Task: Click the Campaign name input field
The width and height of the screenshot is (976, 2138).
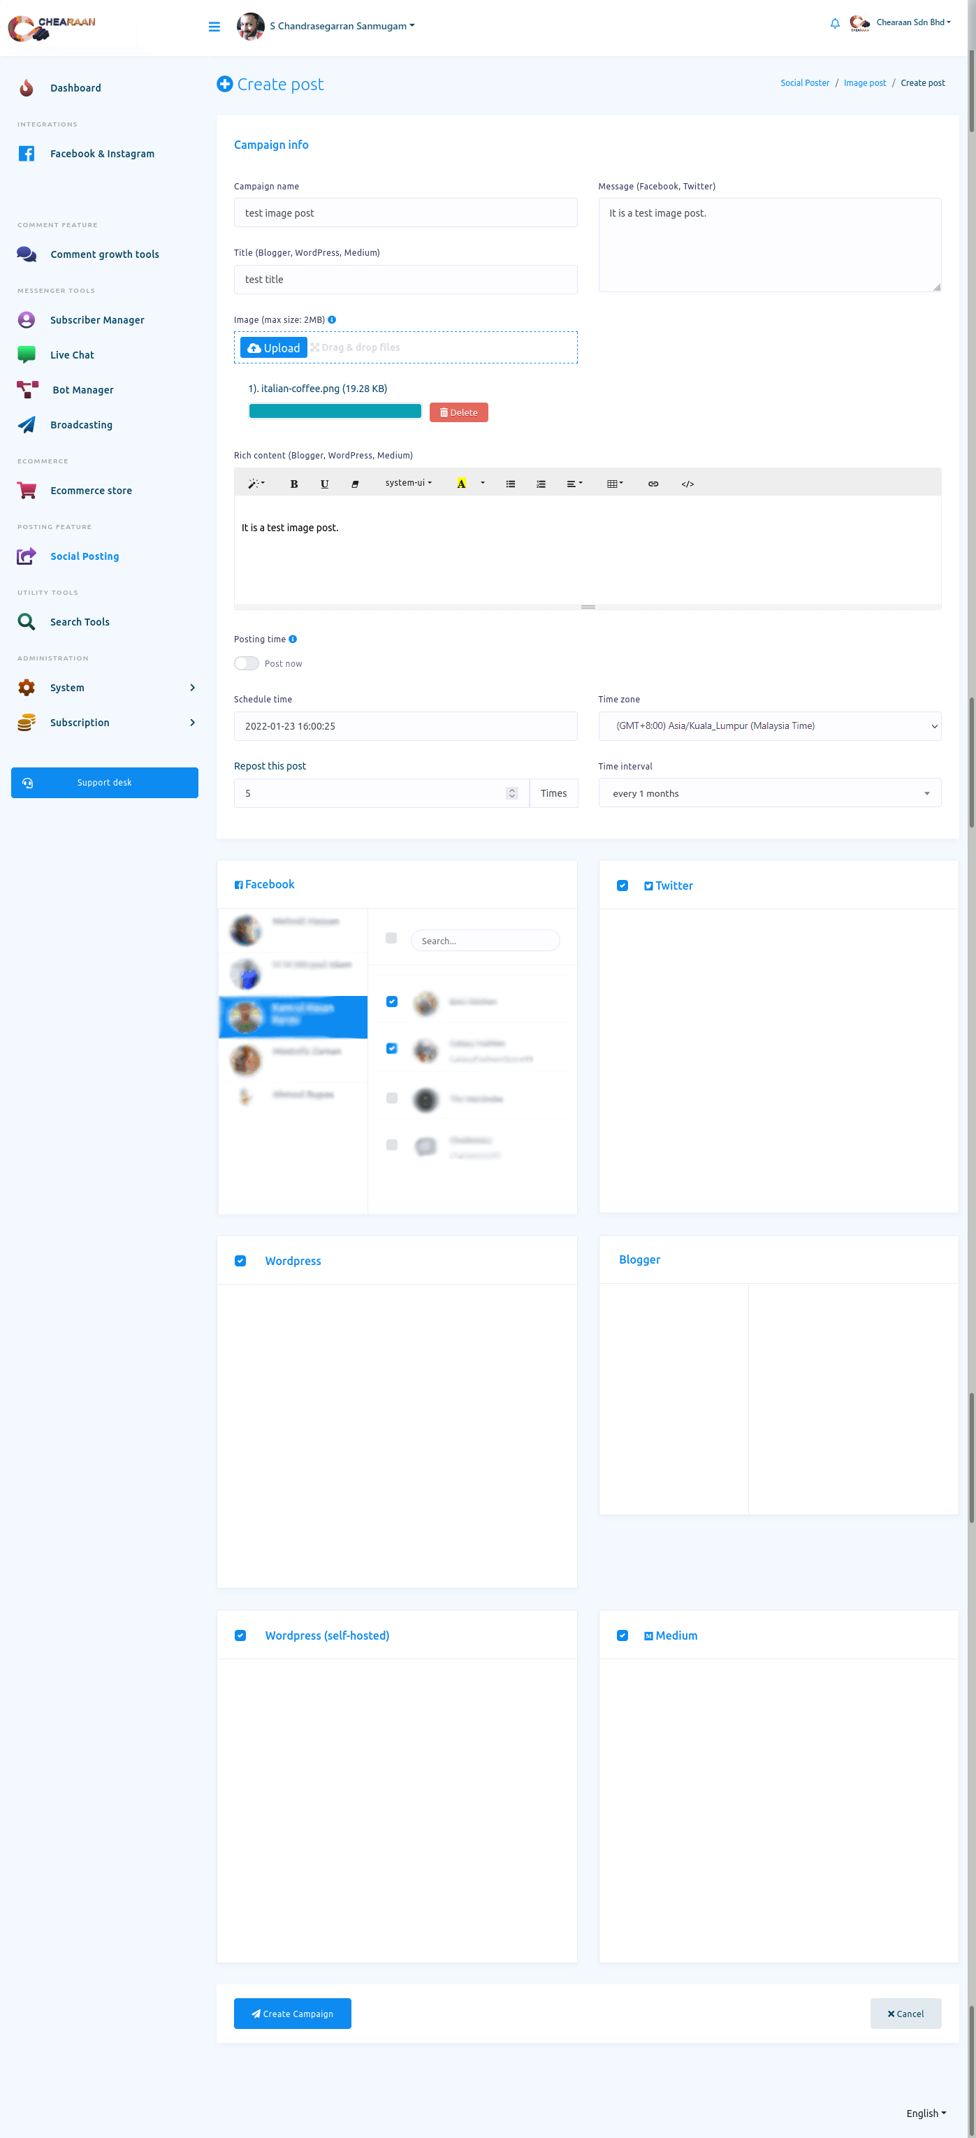Action: [405, 213]
